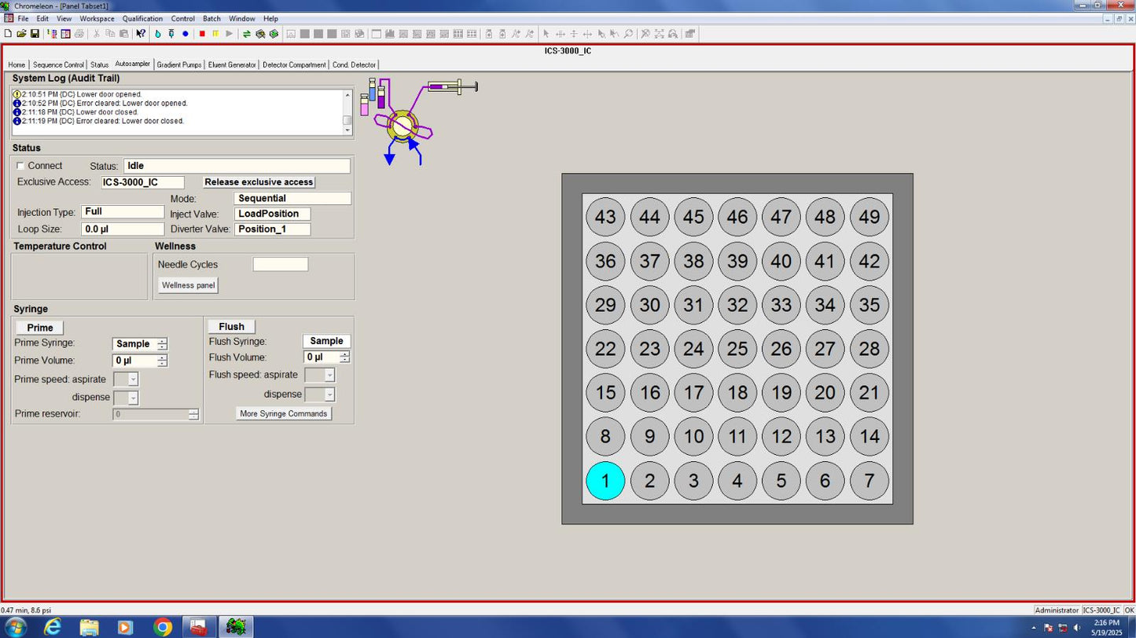
Task: Click the injection valve diagram icon
Action: point(402,125)
